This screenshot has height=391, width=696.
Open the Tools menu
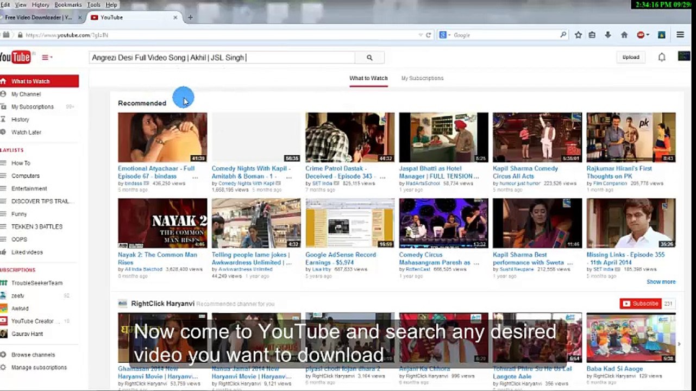94,5
